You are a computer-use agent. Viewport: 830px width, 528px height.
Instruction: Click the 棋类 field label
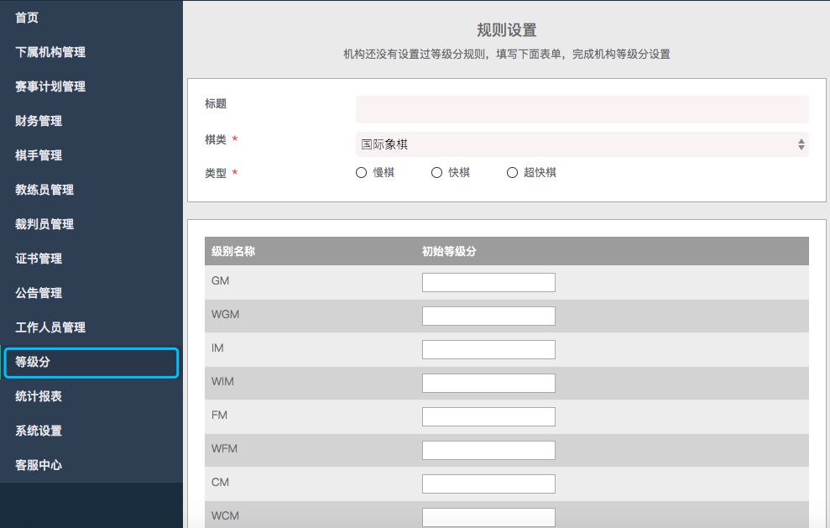tap(216, 139)
